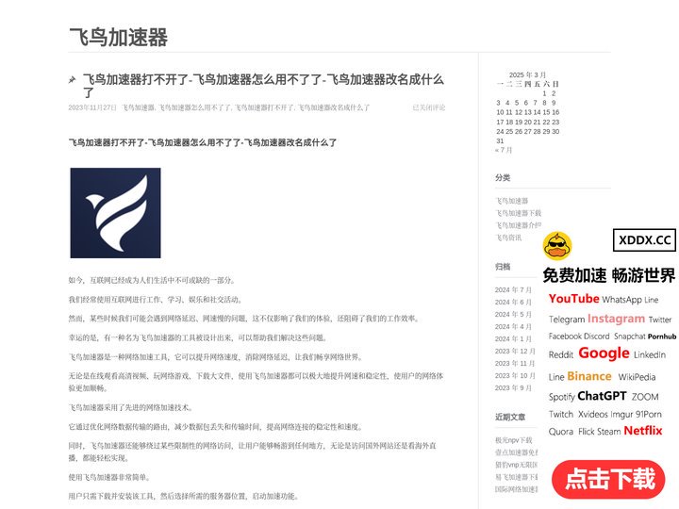Click the 免费加速 畅游世界 ad headline
Screen dimensions: 679x509
pyautogui.click(x=608, y=275)
